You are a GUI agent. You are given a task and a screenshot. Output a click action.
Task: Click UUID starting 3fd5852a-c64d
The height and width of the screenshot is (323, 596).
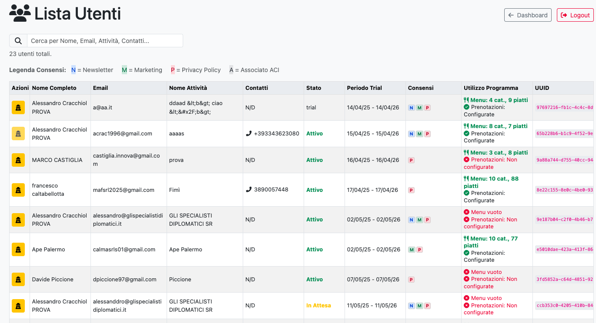(565, 280)
